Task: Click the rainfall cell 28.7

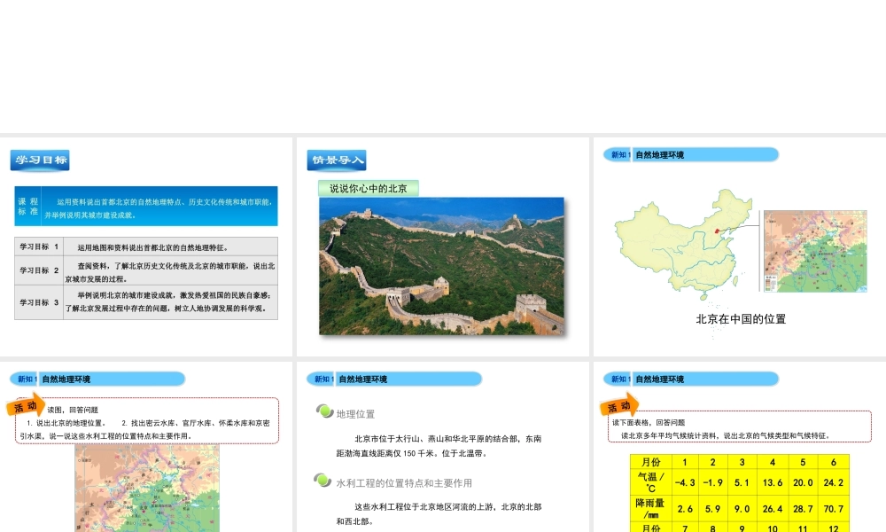Action: click(803, 509)
